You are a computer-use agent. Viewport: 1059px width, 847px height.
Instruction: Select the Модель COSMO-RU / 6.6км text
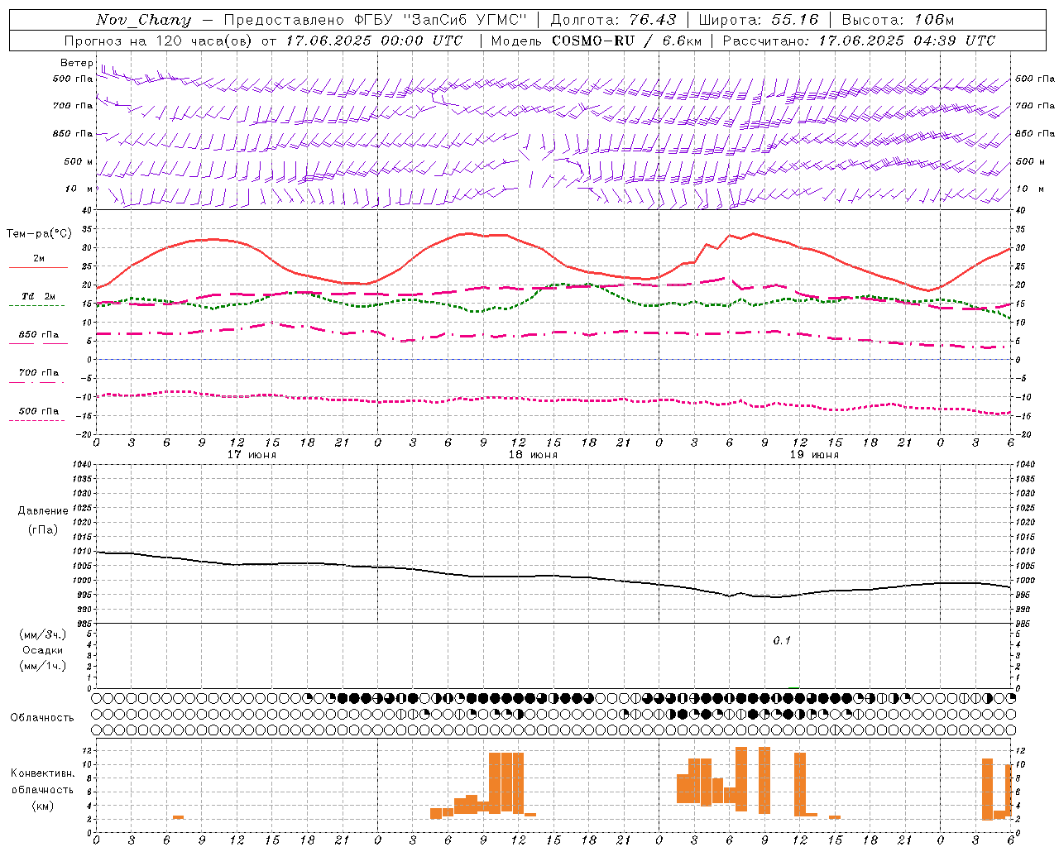tap(597, 41)
